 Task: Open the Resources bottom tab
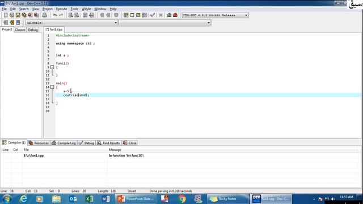click(x=39, y=143)
